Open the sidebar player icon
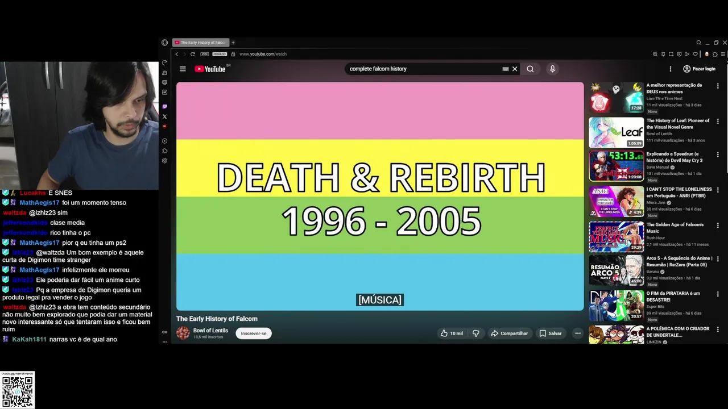The width and height of the screenshot is (728, 409). point(165,141)
